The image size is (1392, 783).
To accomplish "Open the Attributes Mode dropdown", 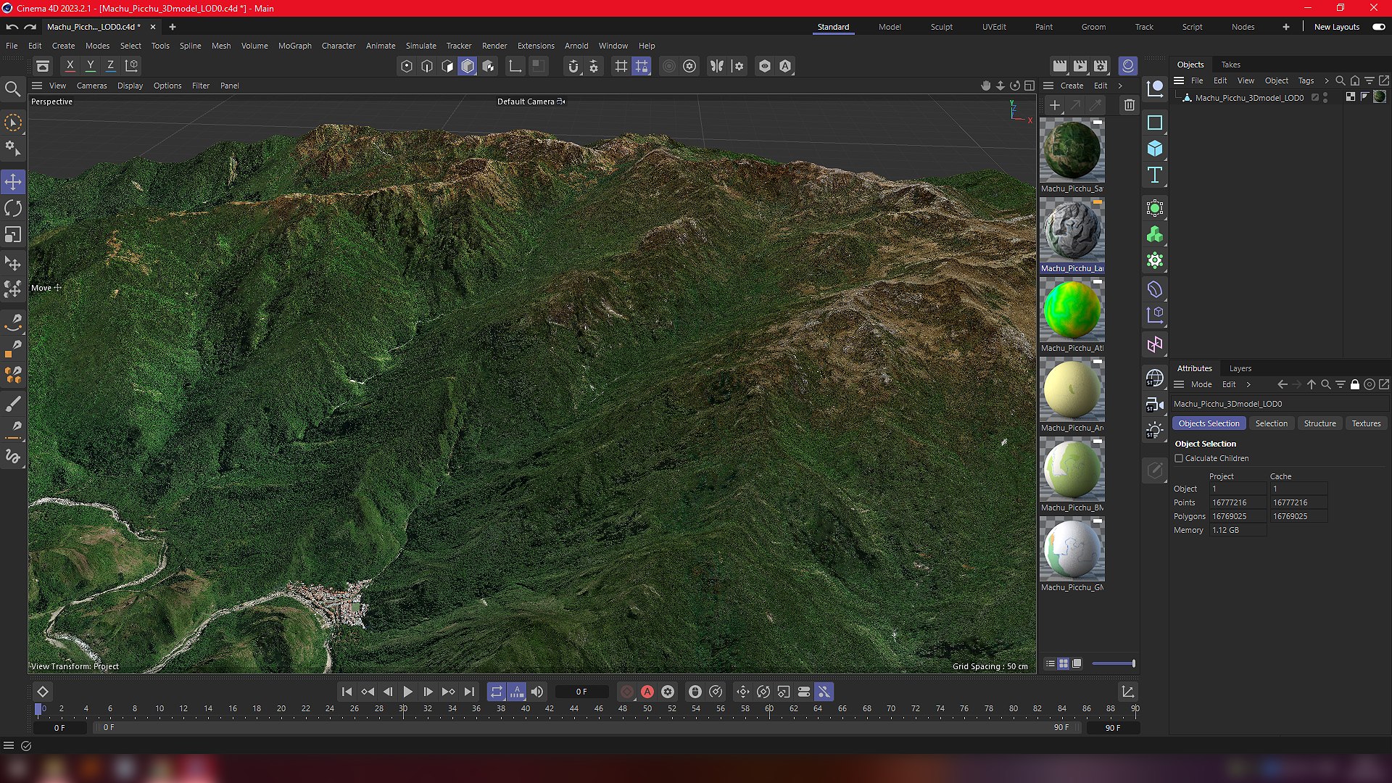I will point(1201,385).
